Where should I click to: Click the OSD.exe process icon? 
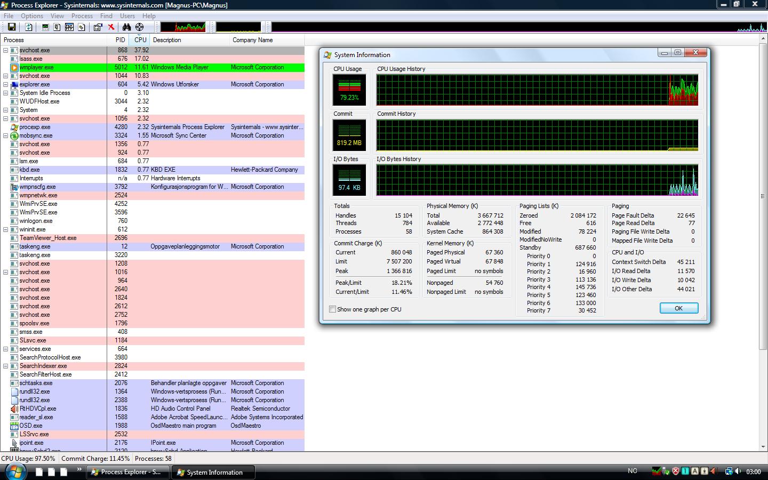pyautogui.click(x=14, y=426)
